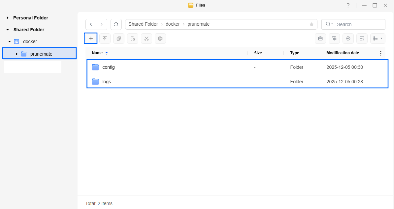Open the column options three-dot menu
The height and width of the screenshot is (209, 394).
[x=380, y=53]
